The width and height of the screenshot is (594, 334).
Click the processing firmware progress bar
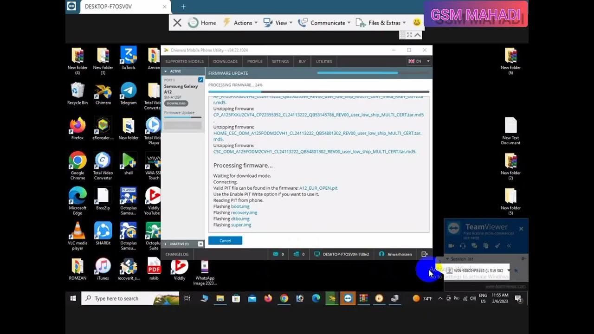pos(319,92)
